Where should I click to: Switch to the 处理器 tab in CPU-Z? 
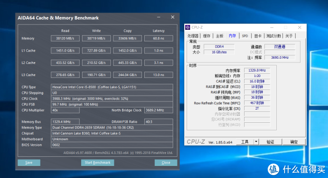tap(192, 36)
